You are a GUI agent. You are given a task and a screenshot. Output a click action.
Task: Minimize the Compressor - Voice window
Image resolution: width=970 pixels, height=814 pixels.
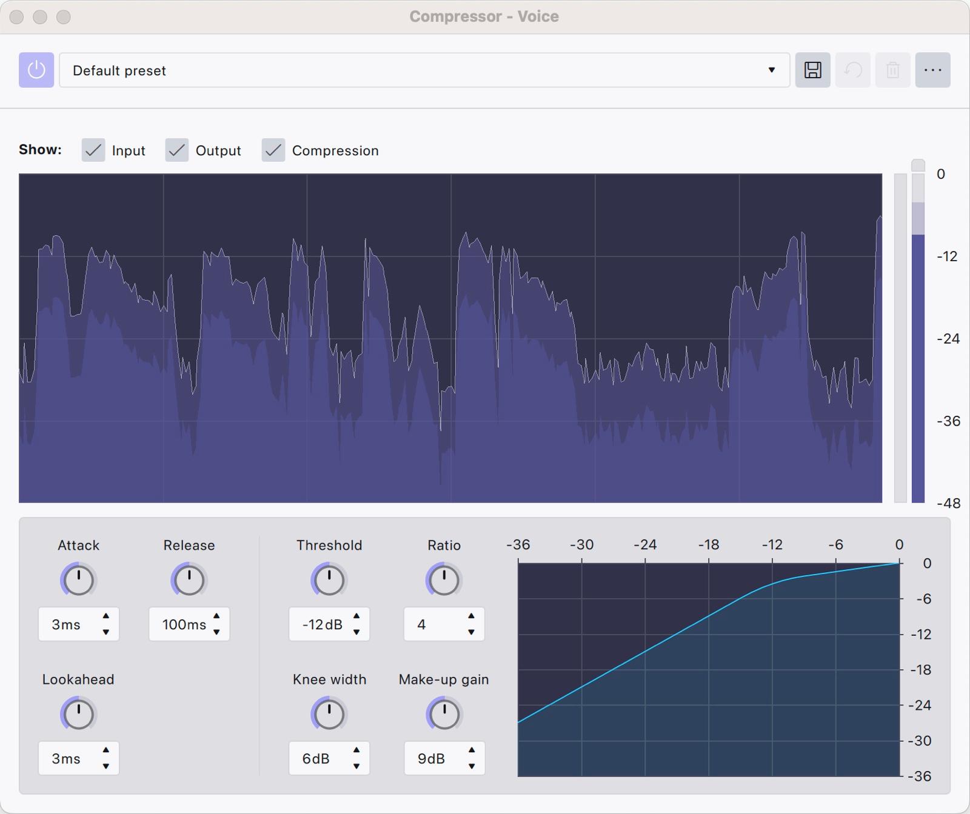point(40,17)
